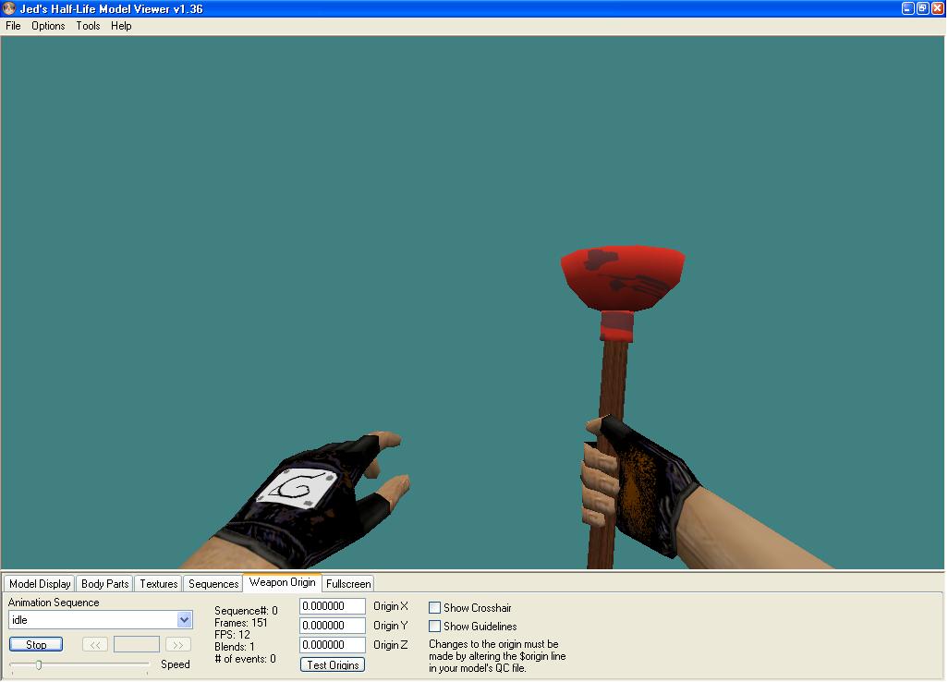Viewport: 948px width, 682px height.
Task: Switch to the Fullscreen tab
Action: click(x=348, y=583)
